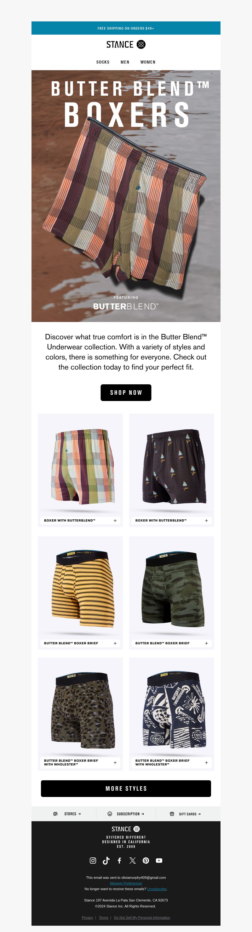Open the TikTok social icon
Image resolution: width=252 pixels, height=932 pixels.
[x=106, y=860]
